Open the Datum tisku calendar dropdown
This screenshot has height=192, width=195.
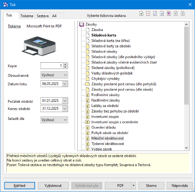click(65, 84)
